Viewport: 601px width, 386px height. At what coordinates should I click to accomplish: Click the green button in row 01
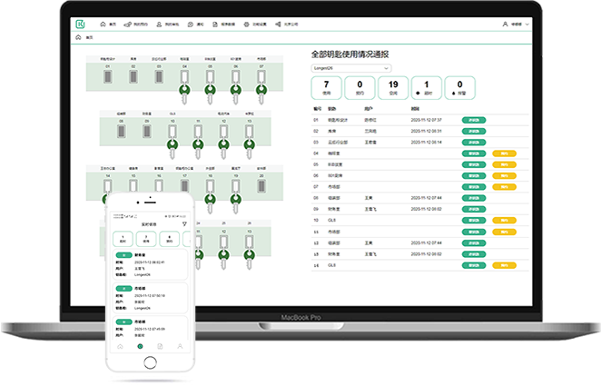(x=473, y=119)
